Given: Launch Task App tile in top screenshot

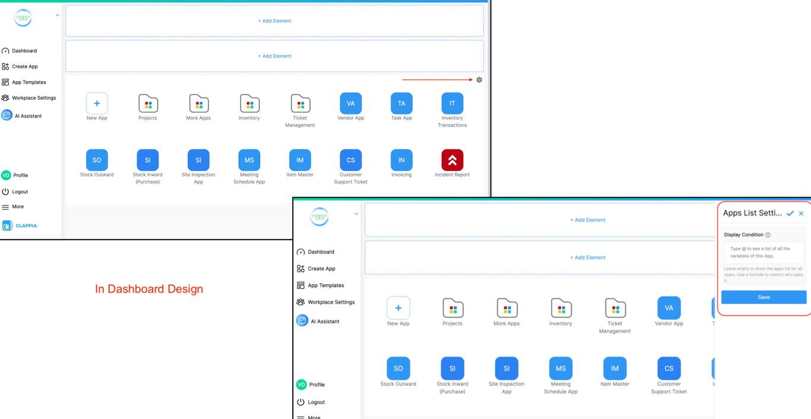Looking at the screenshot, I should pyautogui.click(x=401, y=103).
